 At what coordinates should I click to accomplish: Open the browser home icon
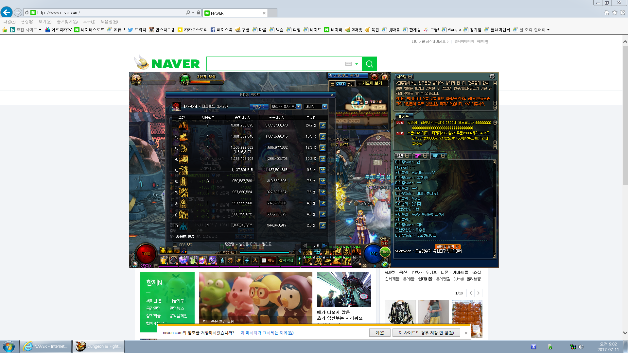tap(607, 12)
